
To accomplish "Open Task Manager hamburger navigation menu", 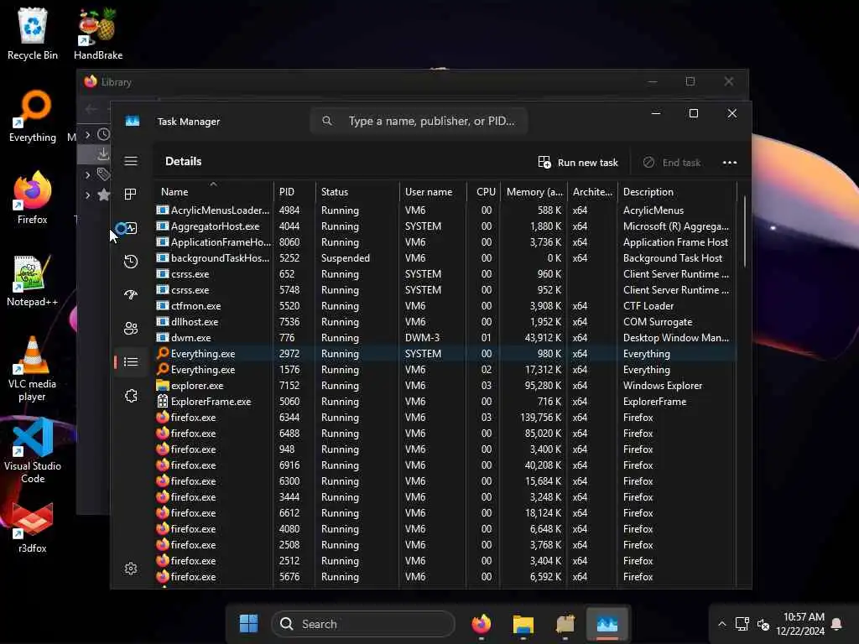I will coord(130,161).
